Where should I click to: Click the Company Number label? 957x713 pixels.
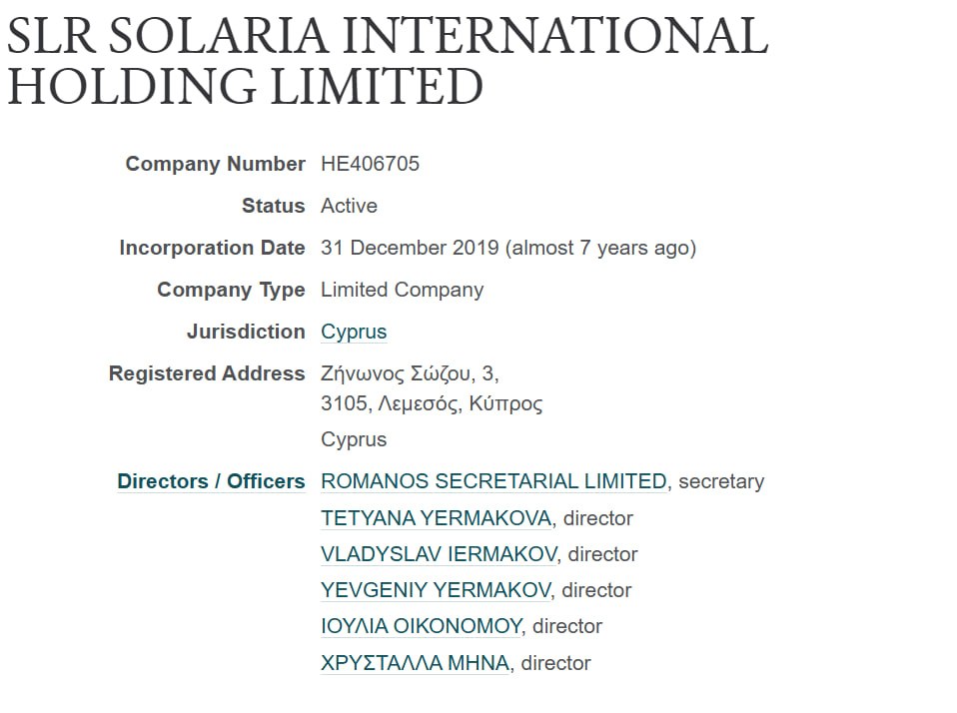(216, 164)
